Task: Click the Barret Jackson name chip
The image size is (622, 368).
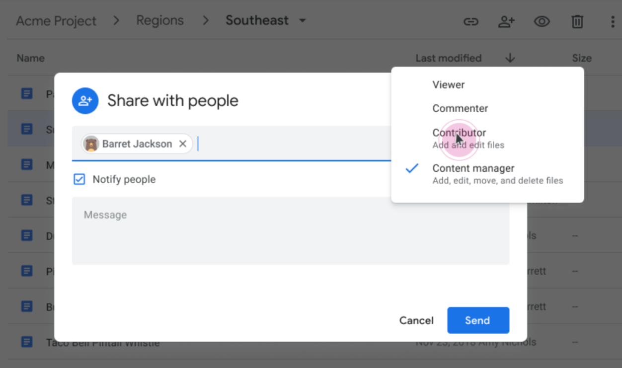Action: click(137, 144)
